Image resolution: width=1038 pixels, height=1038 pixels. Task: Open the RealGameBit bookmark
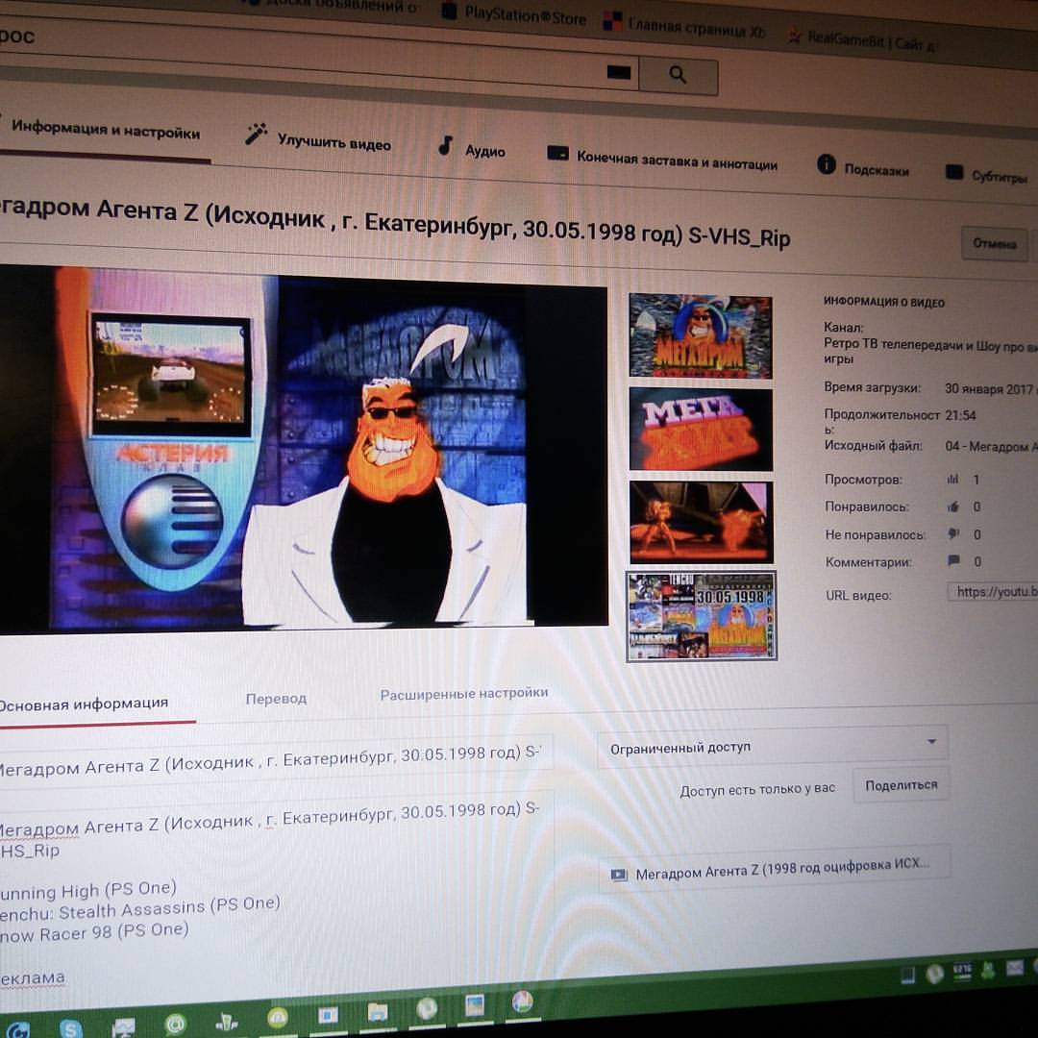tap(862, 39)
